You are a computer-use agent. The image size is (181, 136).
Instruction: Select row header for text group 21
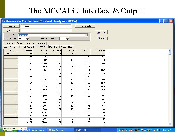[x=11, y=122]
